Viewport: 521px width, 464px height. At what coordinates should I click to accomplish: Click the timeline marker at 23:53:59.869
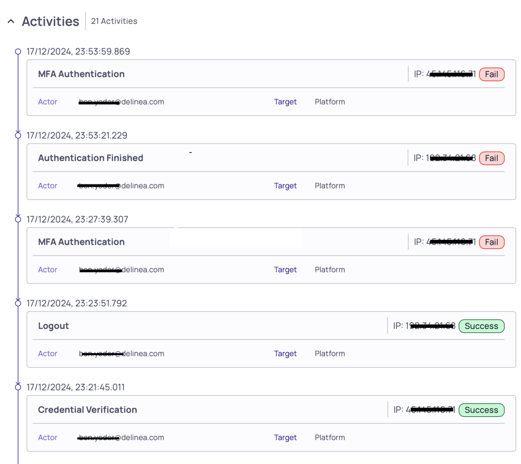coord(18,51)
